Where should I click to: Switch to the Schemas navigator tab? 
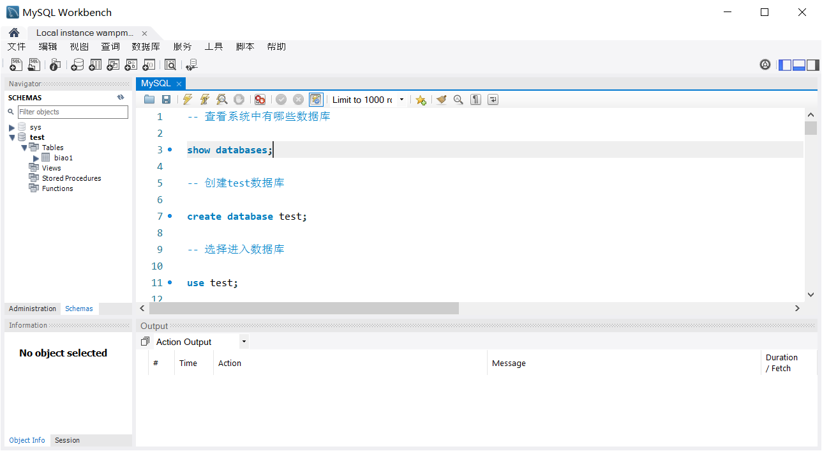click(79, 309)
